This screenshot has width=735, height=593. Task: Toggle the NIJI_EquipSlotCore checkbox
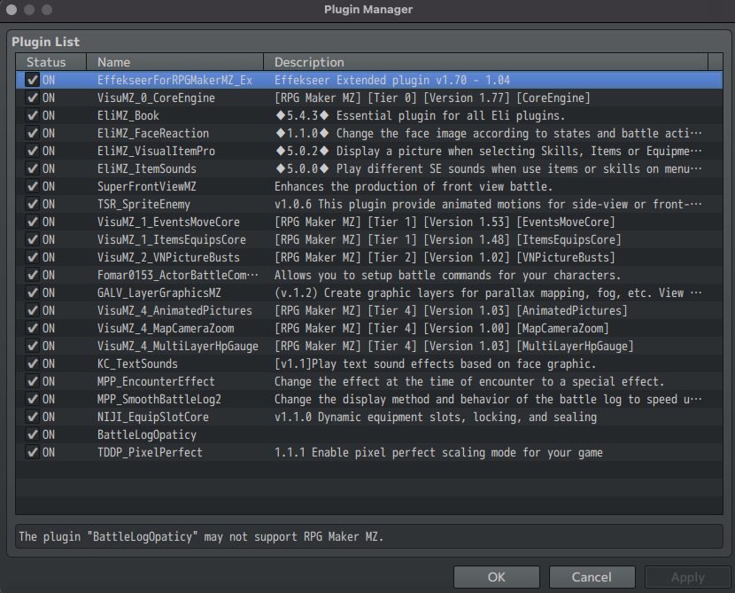(32, 417)
